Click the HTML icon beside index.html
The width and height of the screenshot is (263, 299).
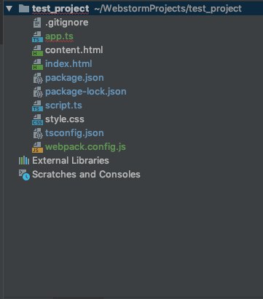(37, 64)
